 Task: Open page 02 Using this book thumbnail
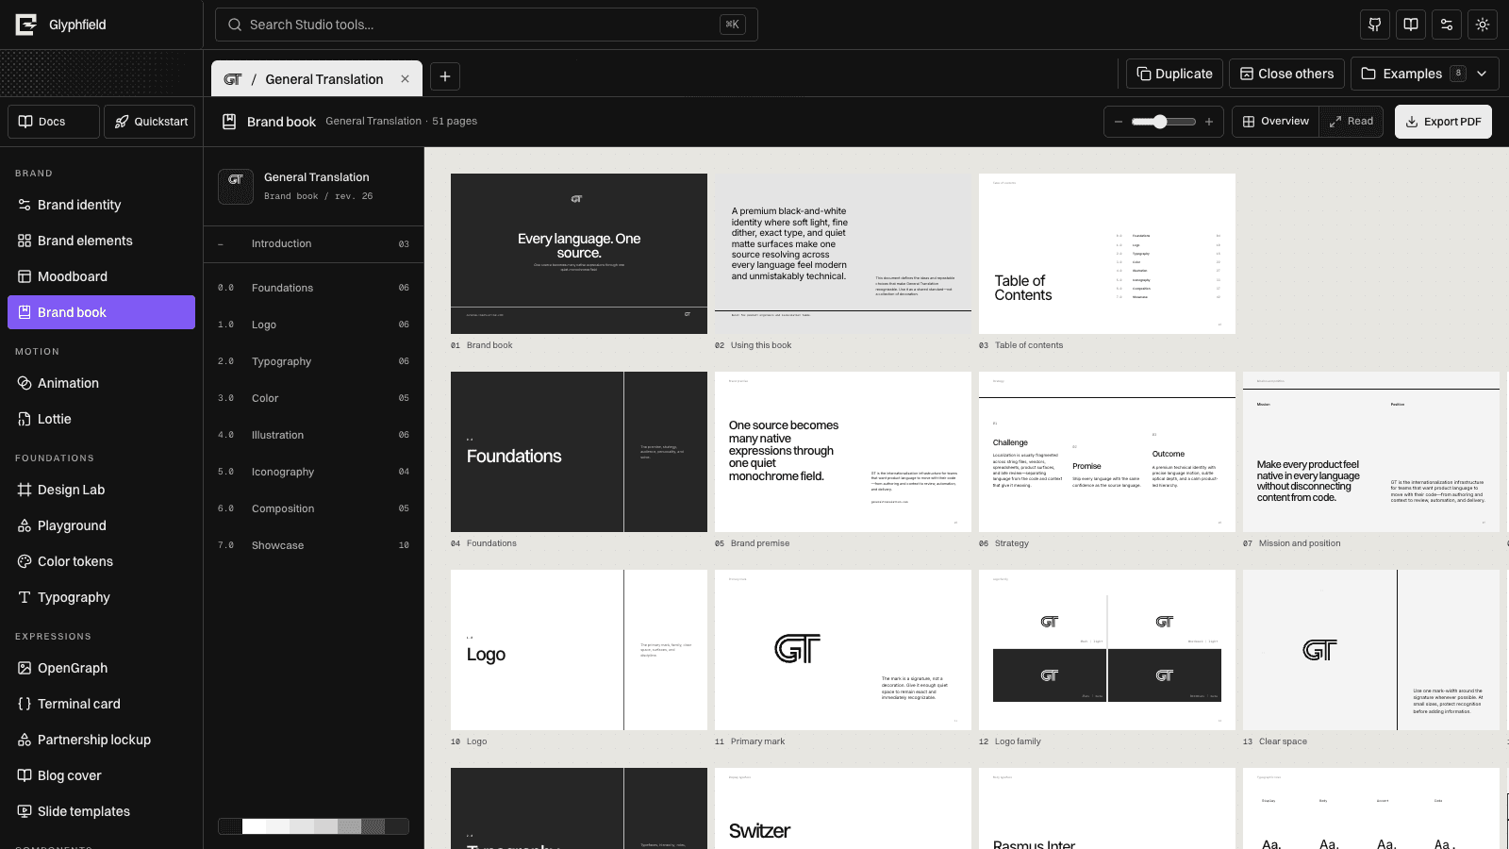[843, 254]
